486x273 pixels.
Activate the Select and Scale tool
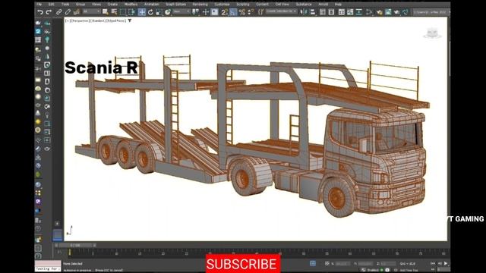[159, 12]
